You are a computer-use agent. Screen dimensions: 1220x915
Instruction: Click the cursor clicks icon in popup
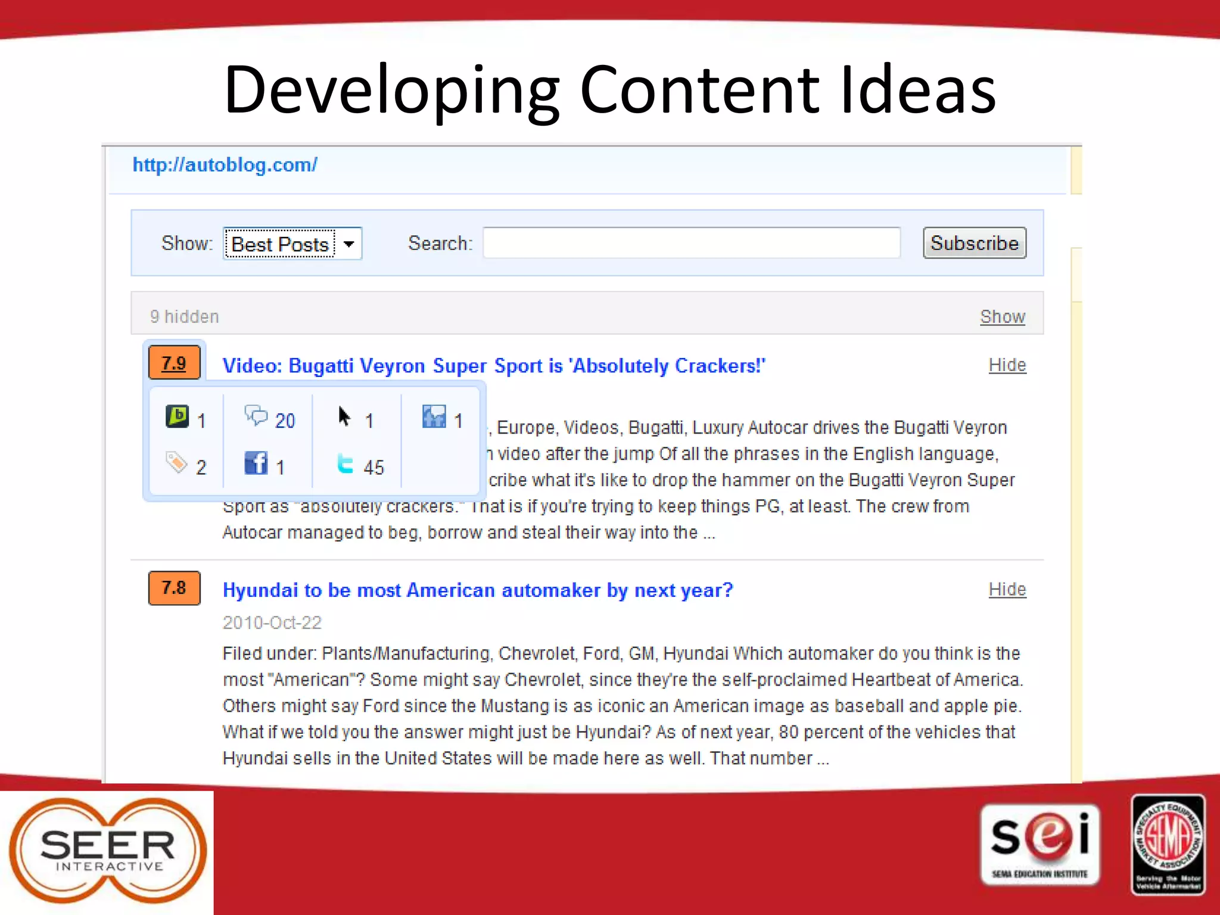click(344, 416)
